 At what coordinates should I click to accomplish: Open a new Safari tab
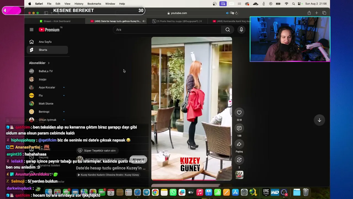317,13
